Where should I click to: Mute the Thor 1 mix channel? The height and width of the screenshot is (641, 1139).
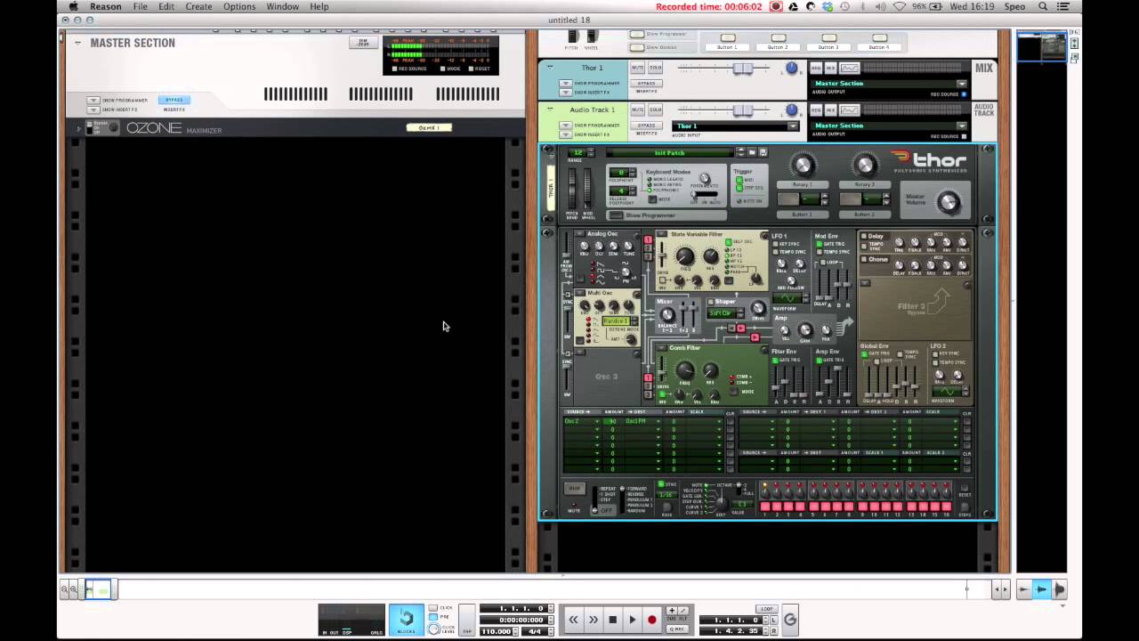637,68
